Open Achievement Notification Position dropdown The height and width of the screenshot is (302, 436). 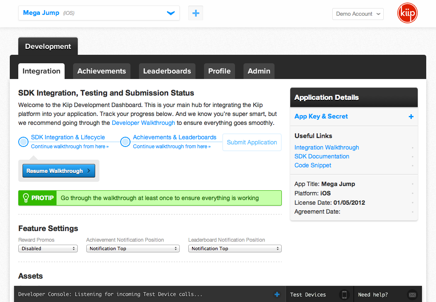tap(133, 248)
